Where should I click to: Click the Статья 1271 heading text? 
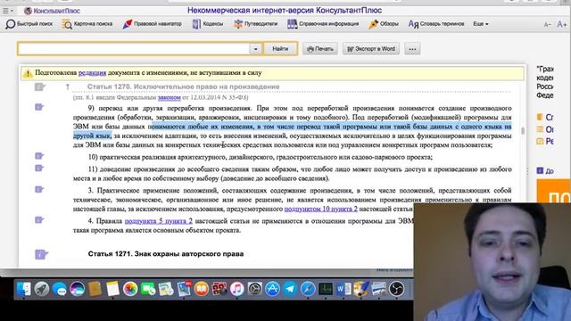(166, 254)
